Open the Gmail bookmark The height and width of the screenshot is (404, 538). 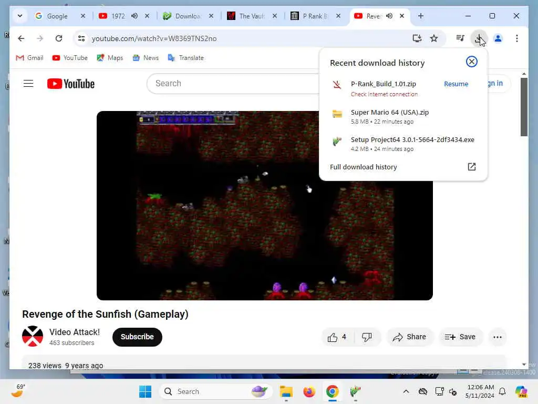coord(29,58)
